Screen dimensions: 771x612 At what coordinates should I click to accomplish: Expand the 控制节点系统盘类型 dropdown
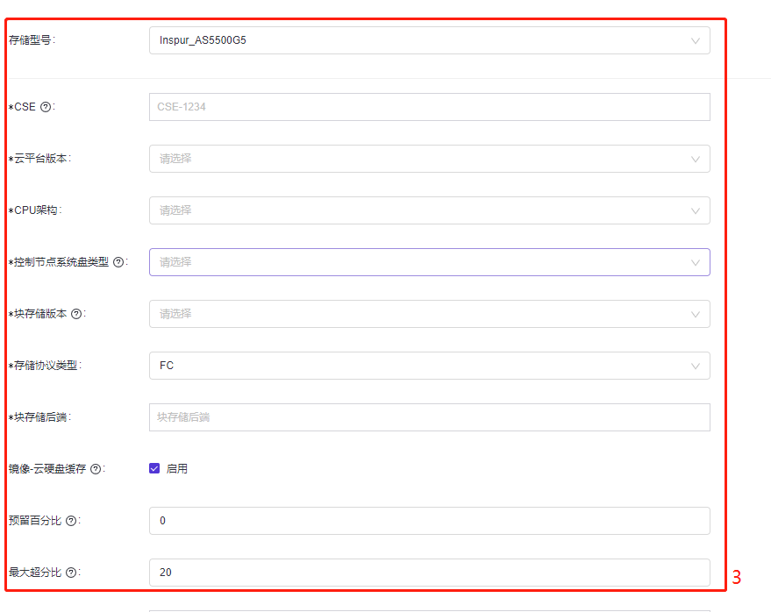(x=429, y=262)
